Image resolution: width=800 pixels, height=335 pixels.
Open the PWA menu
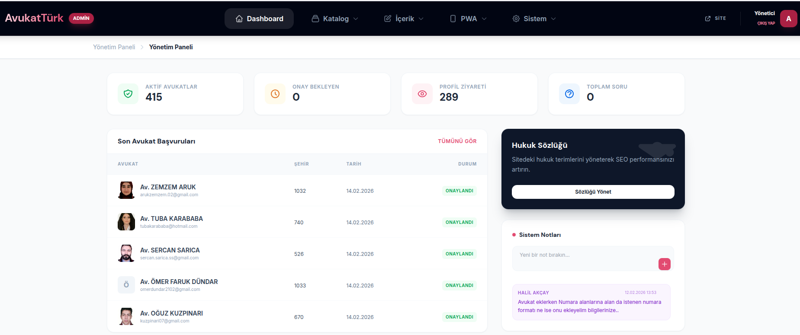[x=469, y=19]
